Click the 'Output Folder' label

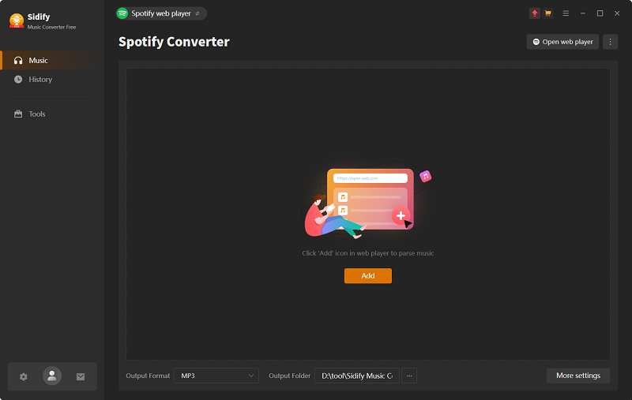(x=289, y=376)
